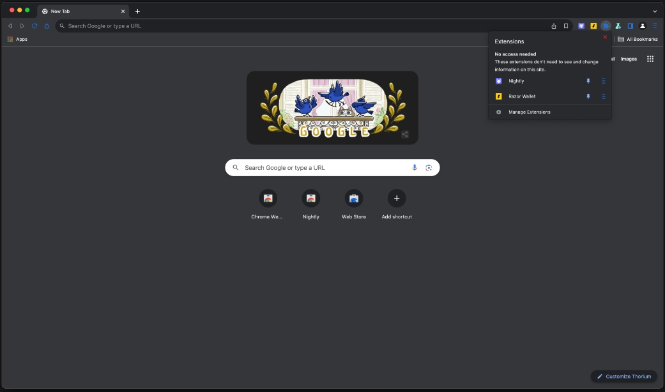Close the Extensions popup
Image resolution: width=665 pixels, height=392 pixels.
[605, 37]
